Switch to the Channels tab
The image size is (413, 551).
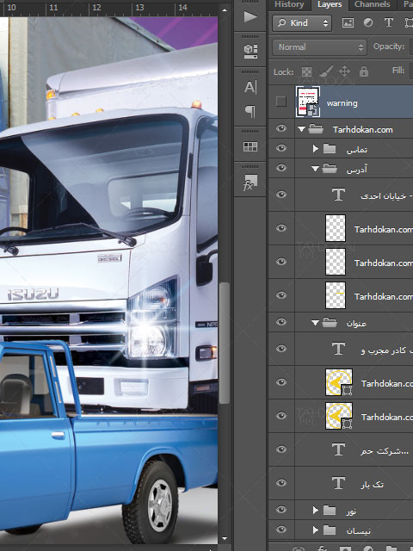373,4
